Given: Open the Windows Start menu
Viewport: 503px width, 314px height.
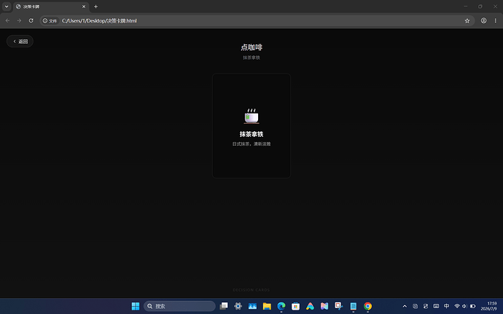Looking at the screenshot, I should pos(136,306).
